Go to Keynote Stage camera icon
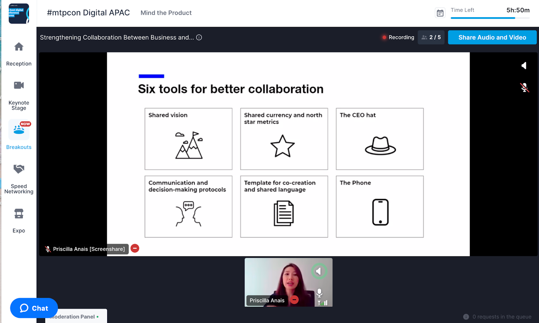This screenshot has height=323, width=539. coord(19,85)
